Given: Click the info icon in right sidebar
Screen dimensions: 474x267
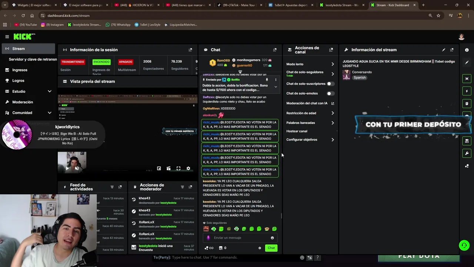Looking at the screenshot, I should (x=467, y=50).
